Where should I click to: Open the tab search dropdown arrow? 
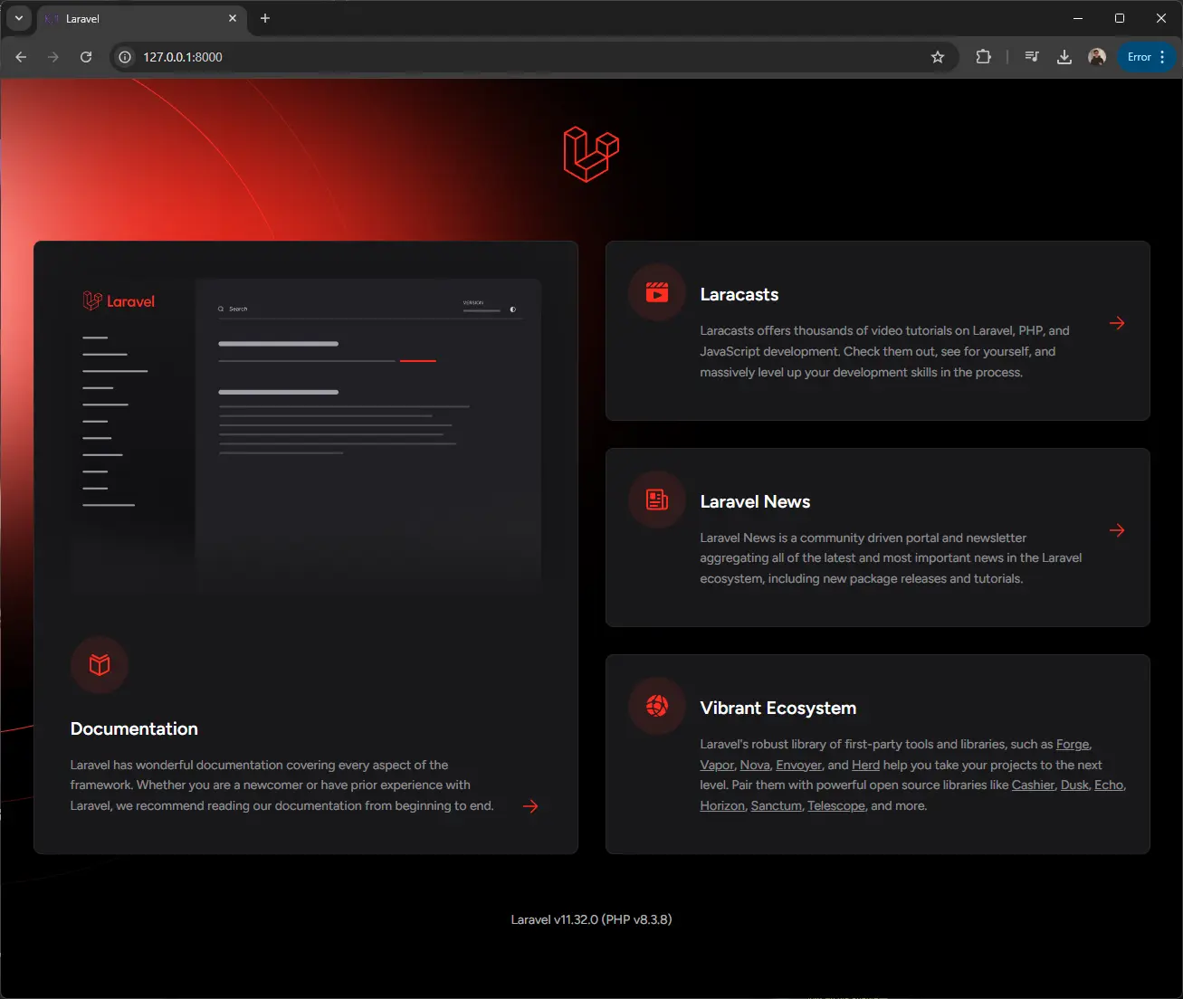click(x=18, y=18)
